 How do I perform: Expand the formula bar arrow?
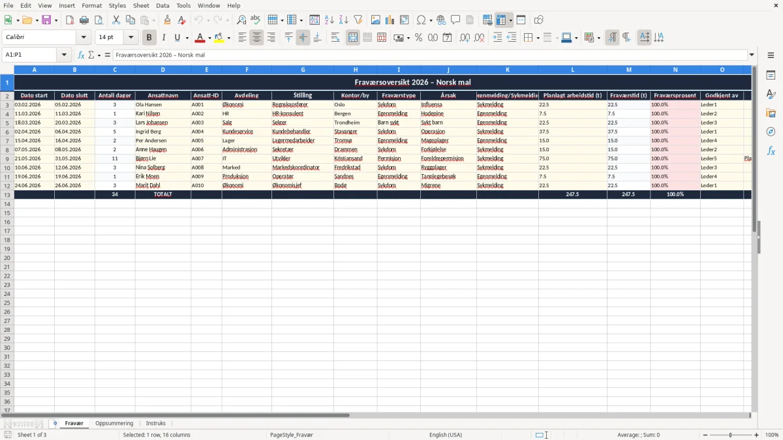tap(752, 55)
